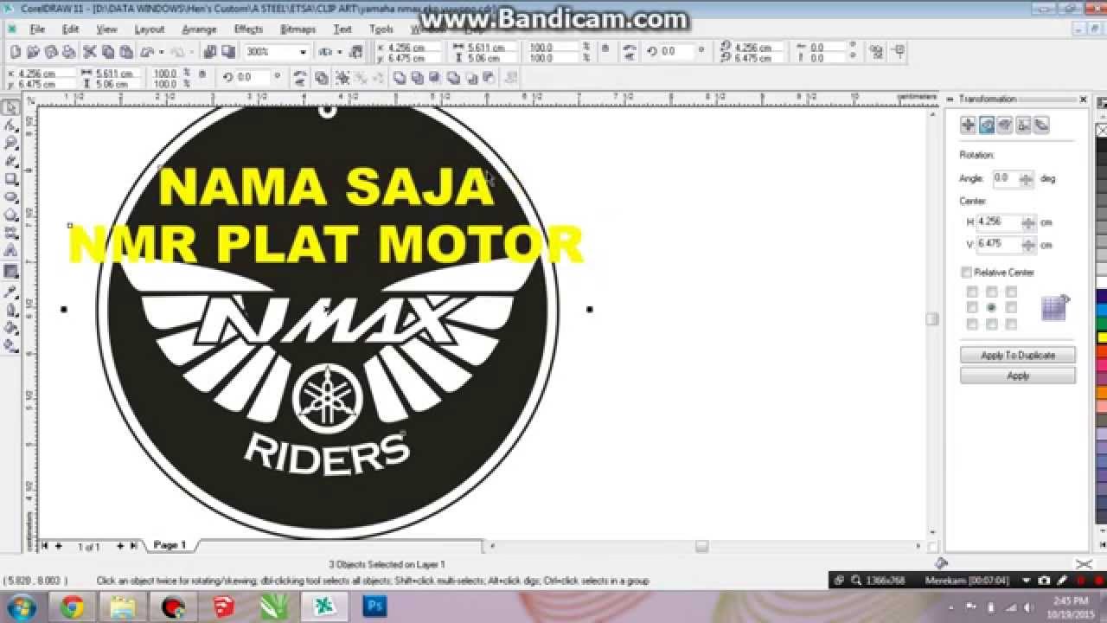
Task: Open the Fill tool flyout
Action: point(10,328)
